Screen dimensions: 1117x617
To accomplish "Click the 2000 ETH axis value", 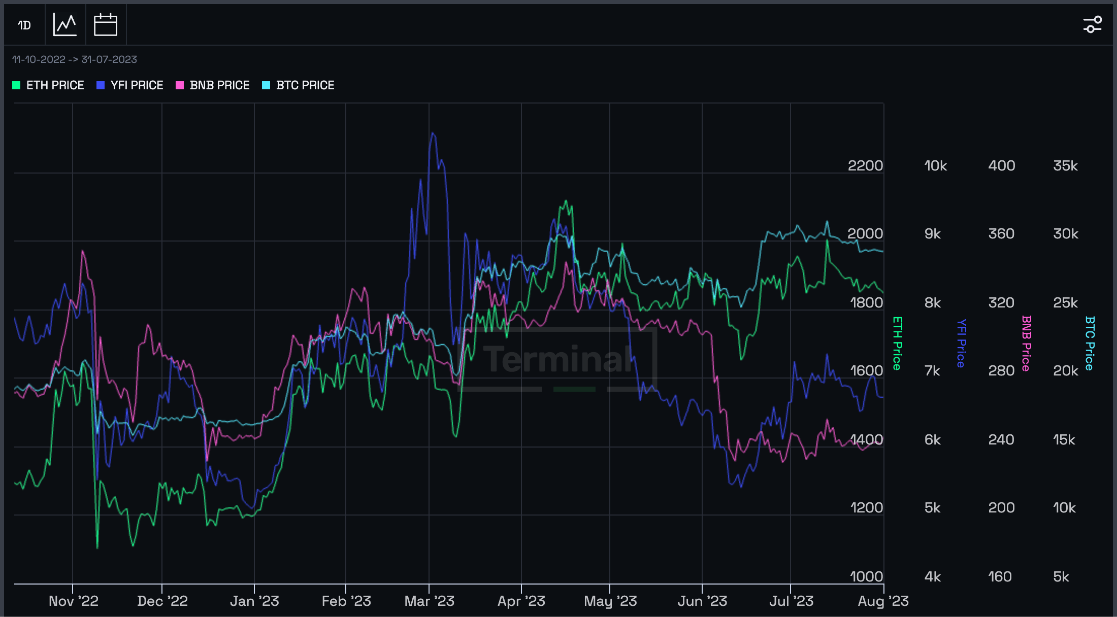I will (866, 234).
